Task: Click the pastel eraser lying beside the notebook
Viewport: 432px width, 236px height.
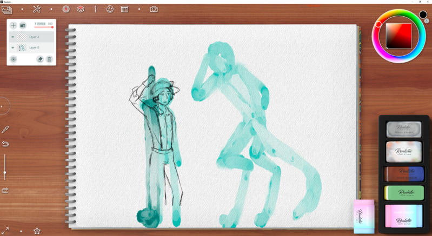Action: point(364,216)
